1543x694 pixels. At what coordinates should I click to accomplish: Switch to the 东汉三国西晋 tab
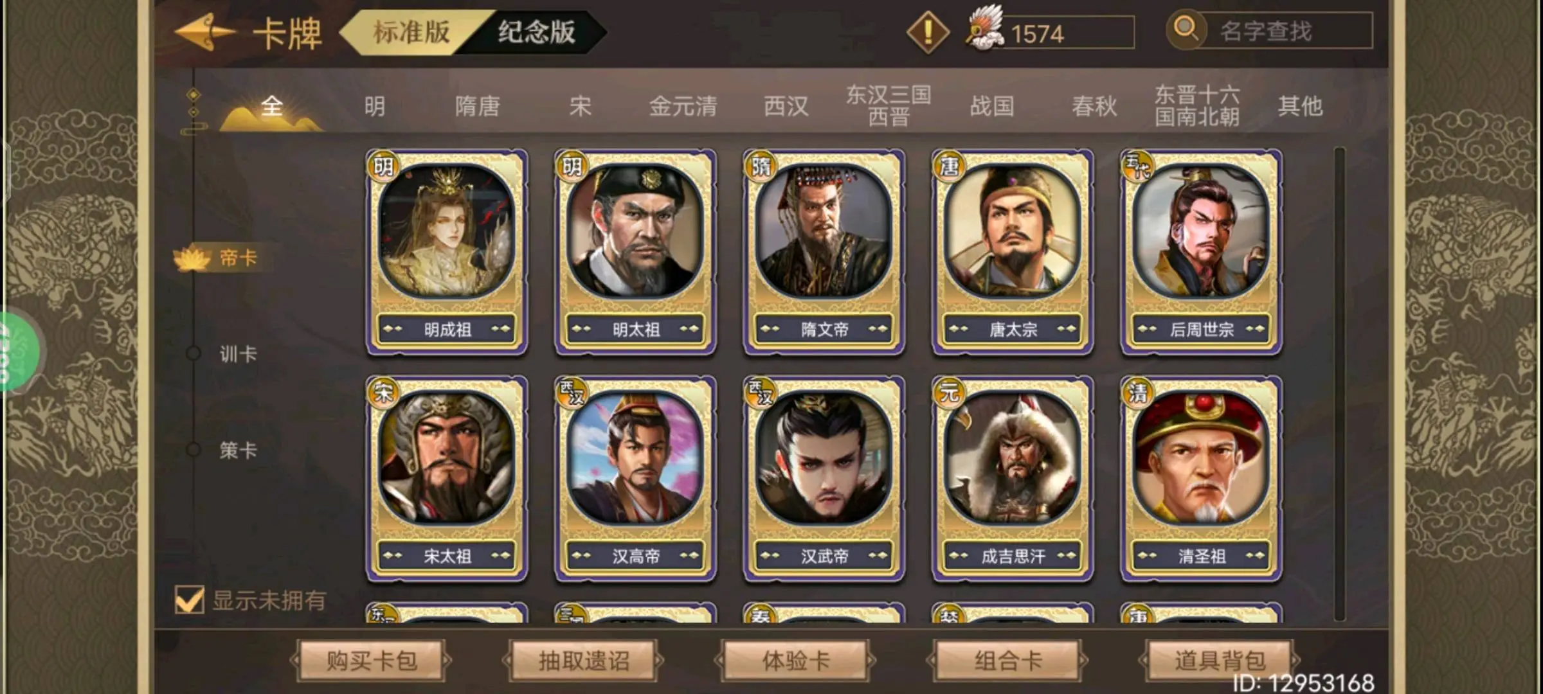889,105
